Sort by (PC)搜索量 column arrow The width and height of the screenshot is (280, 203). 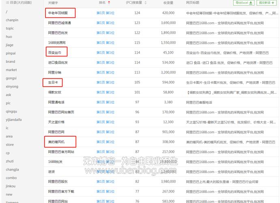(146, 3)
